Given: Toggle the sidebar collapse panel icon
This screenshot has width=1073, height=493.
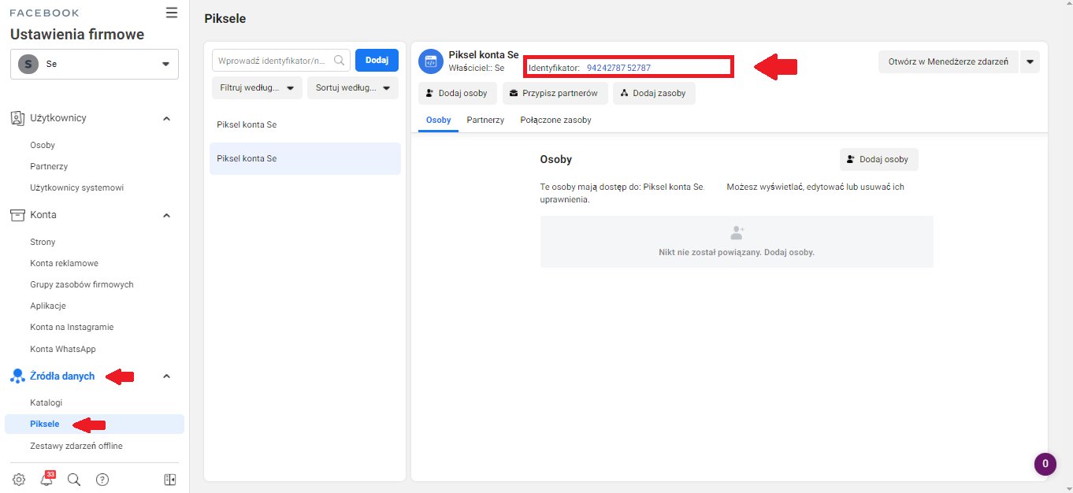Looking at the screenshot, I should [x=169, y=479].
